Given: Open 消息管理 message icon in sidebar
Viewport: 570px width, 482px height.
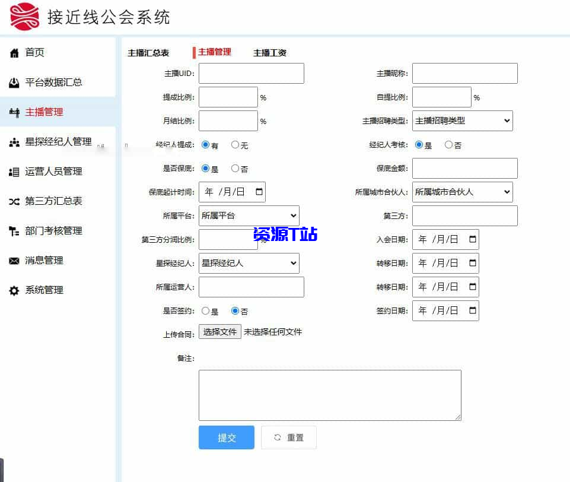Looking at the screenshot, I should pos(14,261).
